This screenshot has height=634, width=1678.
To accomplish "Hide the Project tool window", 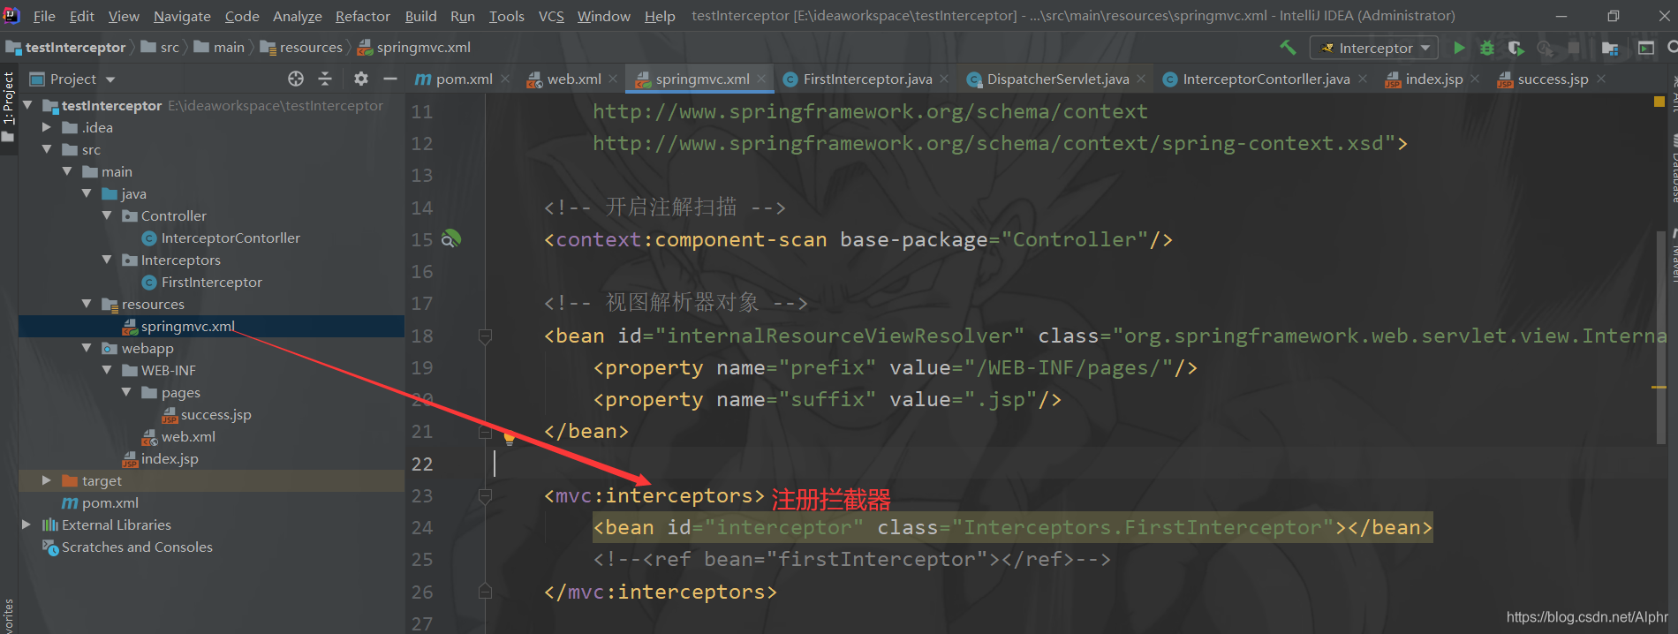I will click(389, 79).
